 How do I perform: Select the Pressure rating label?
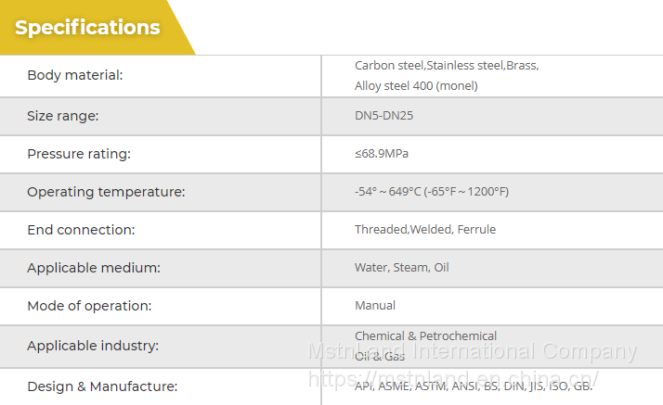[79, 154]
